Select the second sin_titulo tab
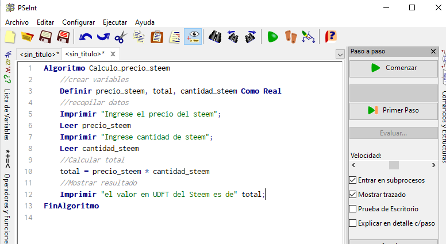The height and width of the screenshot is (244, 446). point(85,54)
